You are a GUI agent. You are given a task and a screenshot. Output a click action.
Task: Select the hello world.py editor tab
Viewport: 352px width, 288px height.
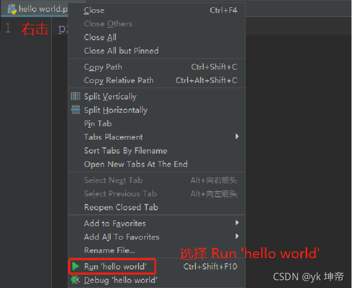click(35, 9)
